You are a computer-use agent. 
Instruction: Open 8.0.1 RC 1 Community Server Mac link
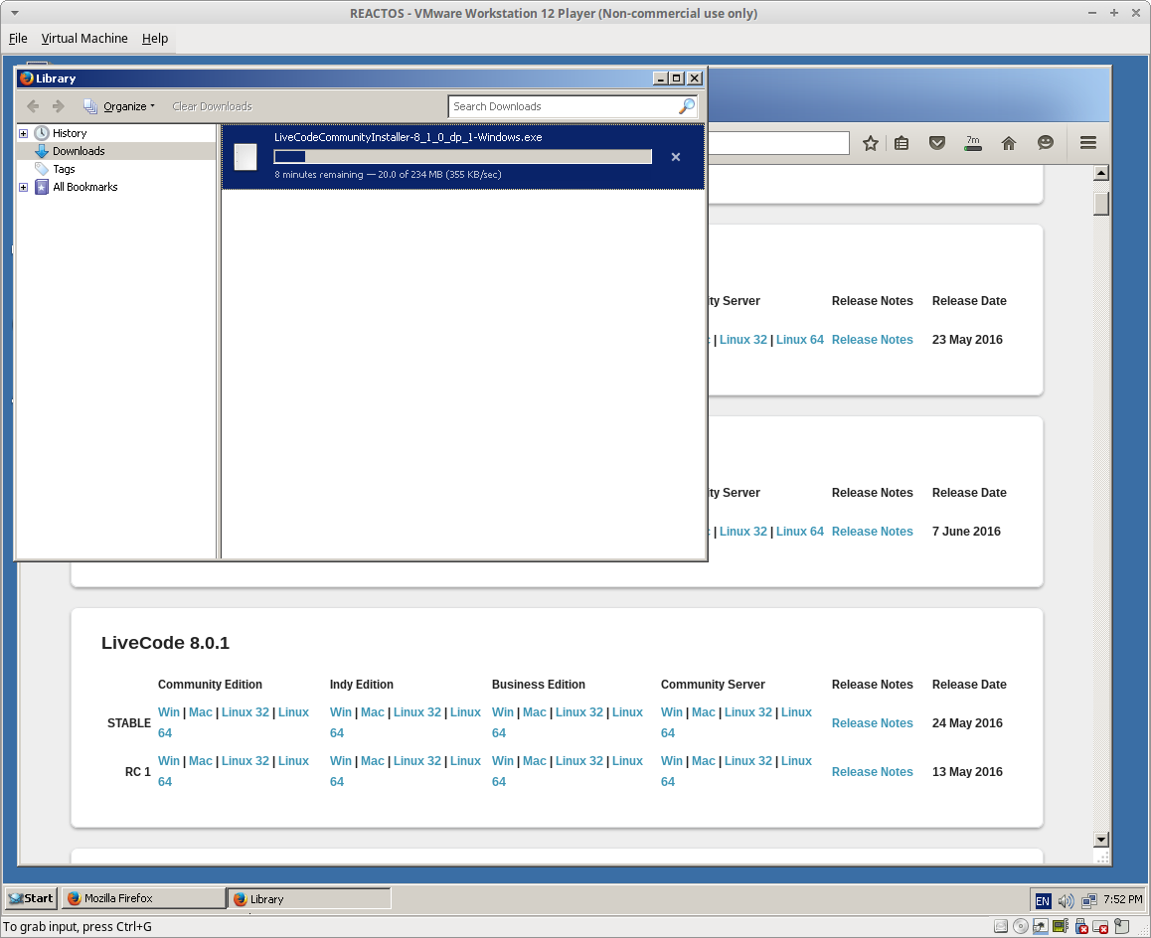point(704,761)
